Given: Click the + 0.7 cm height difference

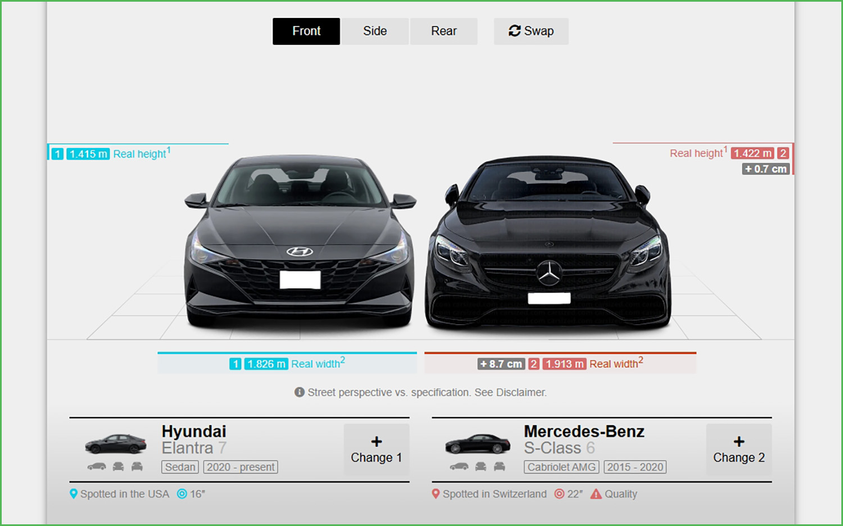Looking at the screenshot, I should [766, 169].
